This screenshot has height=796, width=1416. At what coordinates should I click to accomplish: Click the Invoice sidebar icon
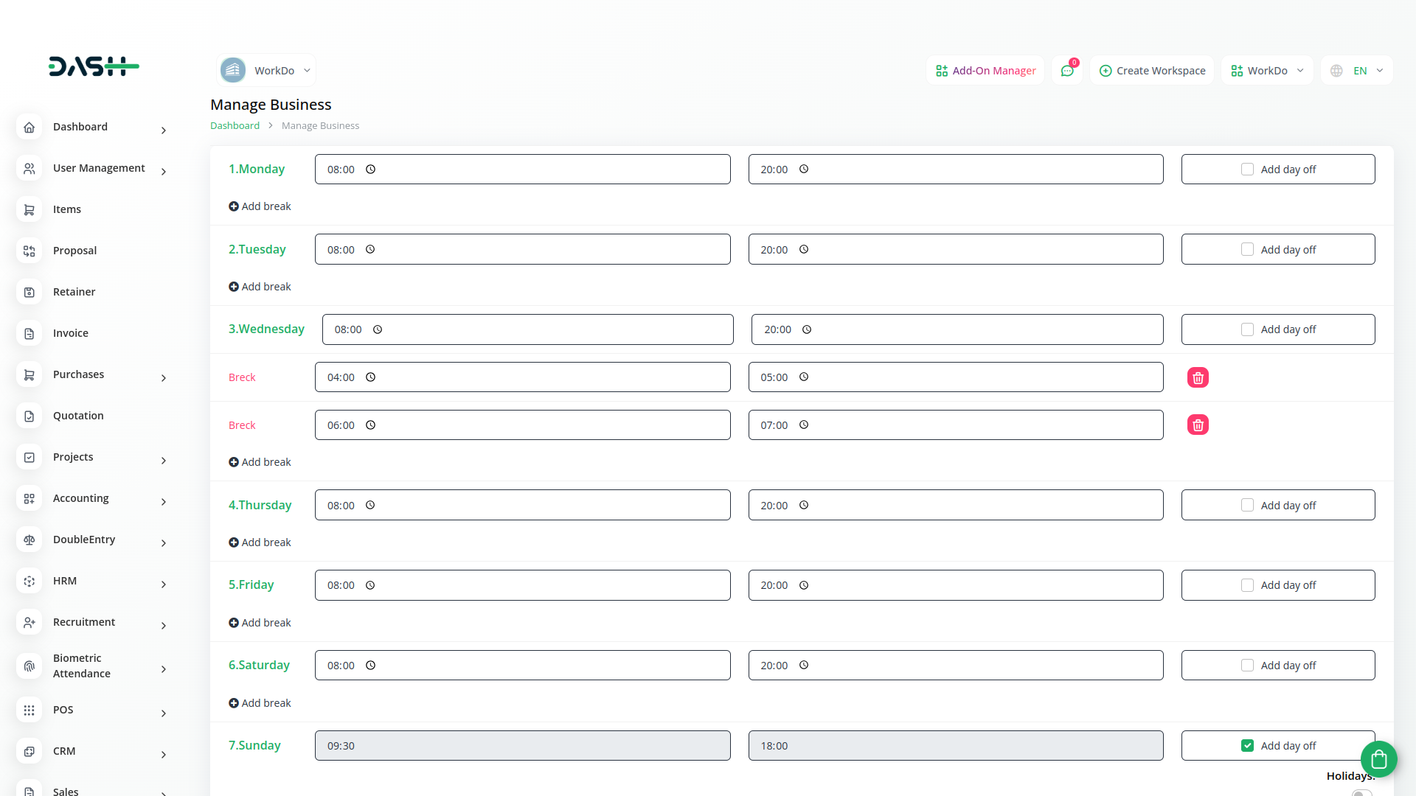[x=29, y=333]
